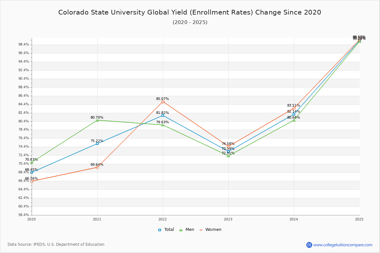Click the Men 2022 data point 79.63%

tap(163, 125)
